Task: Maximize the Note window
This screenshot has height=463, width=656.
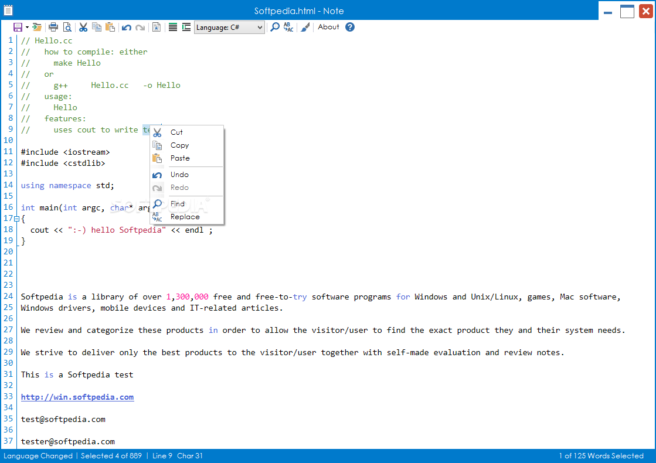Action: pos(627,11)
